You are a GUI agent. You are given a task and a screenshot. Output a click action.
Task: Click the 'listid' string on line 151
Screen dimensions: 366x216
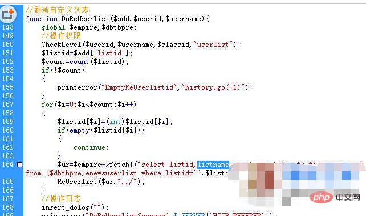[x=109, y=53]
